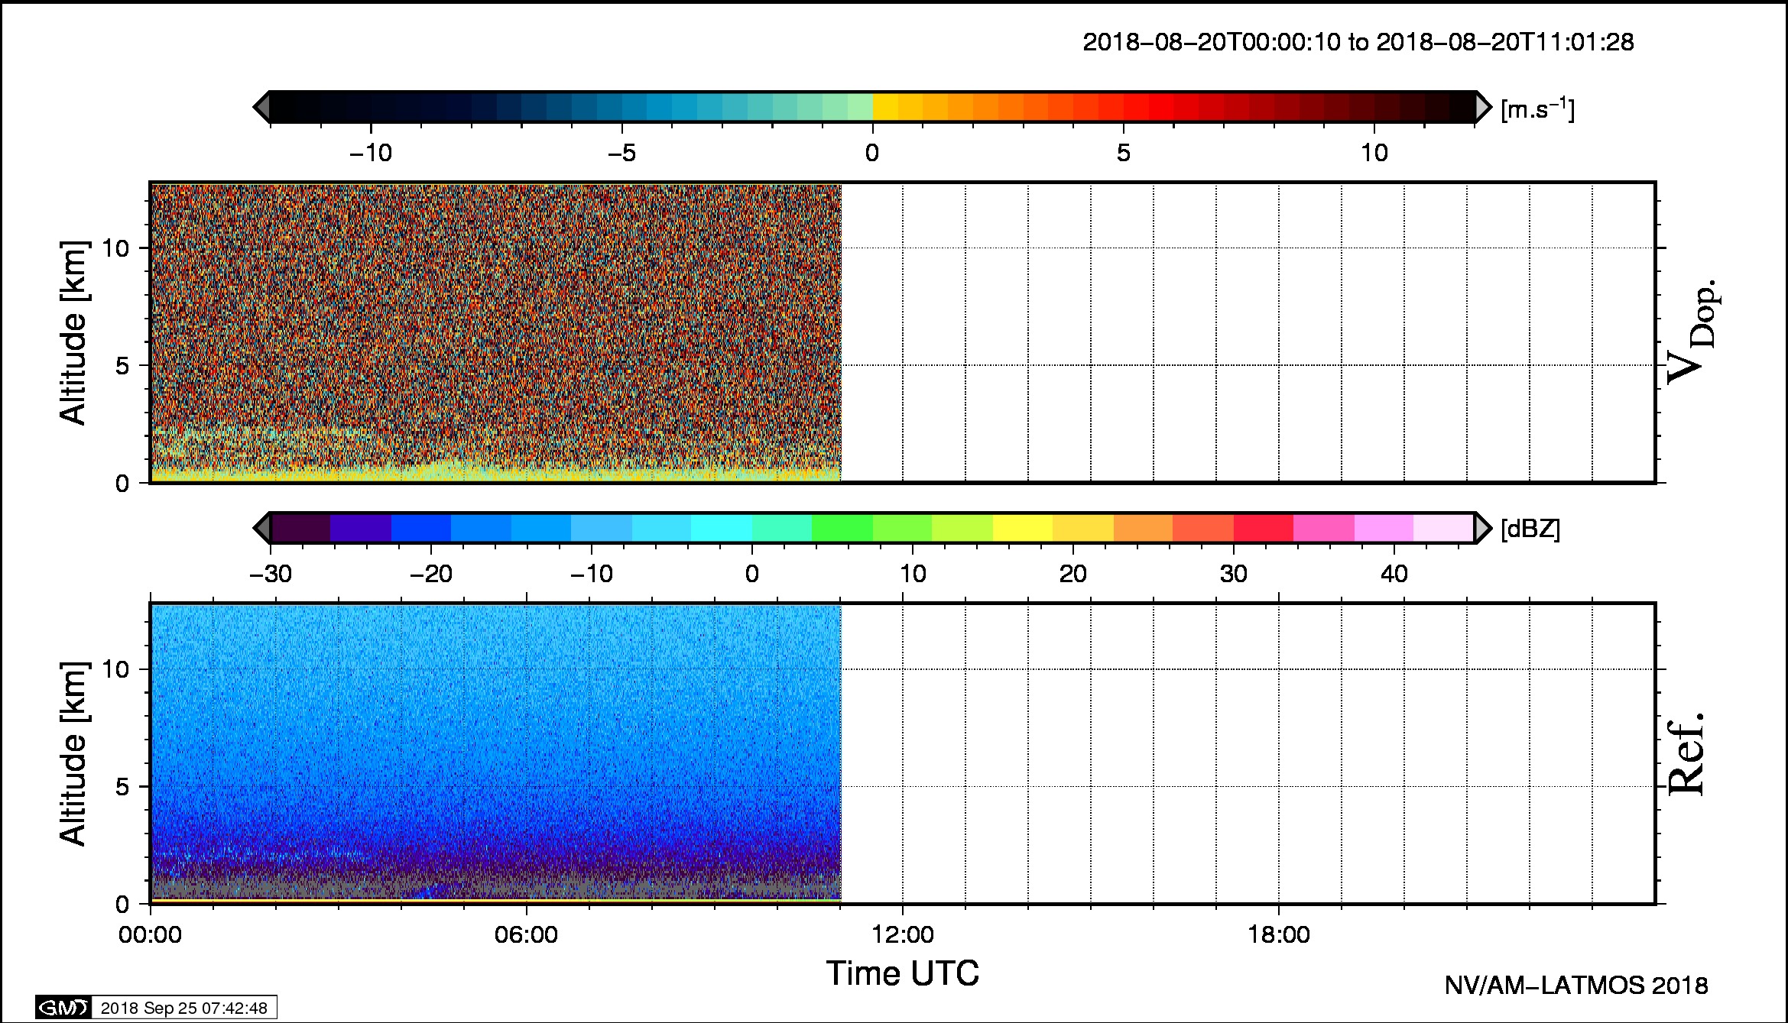Click the 12:00 time axis label
This screenshot has height=1023, width=1788.
coord(902,934)
